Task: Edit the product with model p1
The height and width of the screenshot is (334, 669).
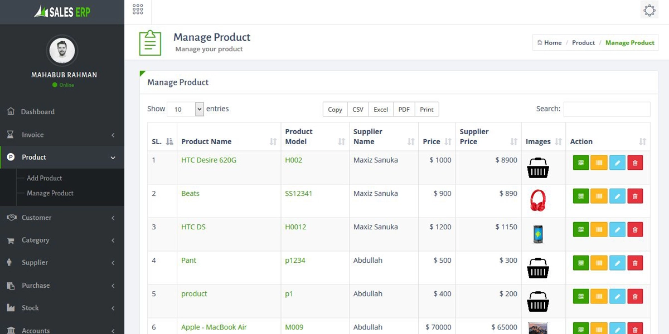Action: pyautogui.click(x=617, y=296)
